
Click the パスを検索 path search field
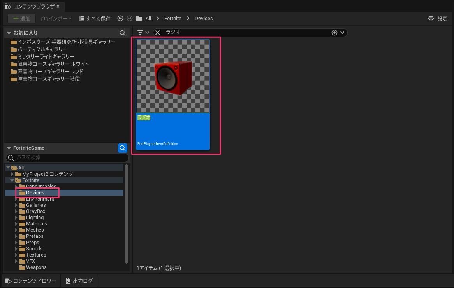click(67, 157)
